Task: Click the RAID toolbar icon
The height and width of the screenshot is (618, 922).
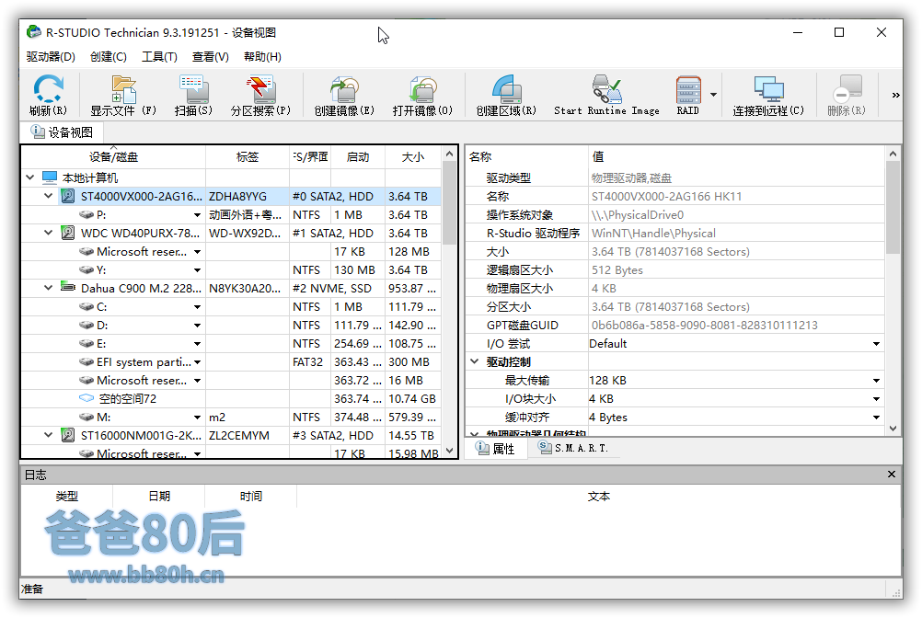Action: (688, 95)
